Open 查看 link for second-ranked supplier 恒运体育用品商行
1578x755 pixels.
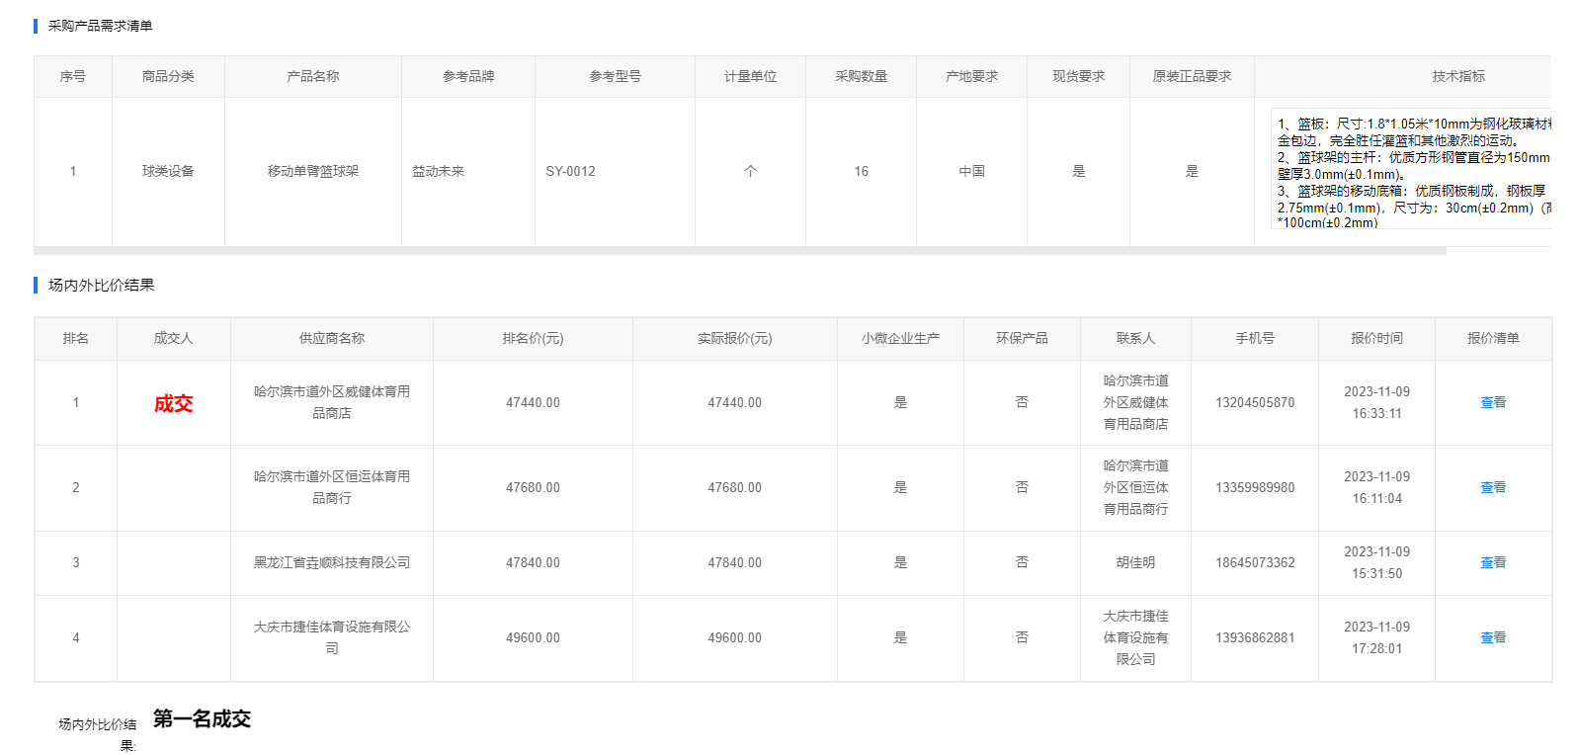click(x=1492, y=487)
